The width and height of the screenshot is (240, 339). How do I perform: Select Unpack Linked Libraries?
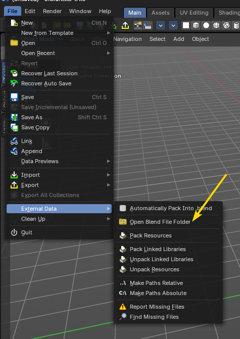click(x=168, y=259)
